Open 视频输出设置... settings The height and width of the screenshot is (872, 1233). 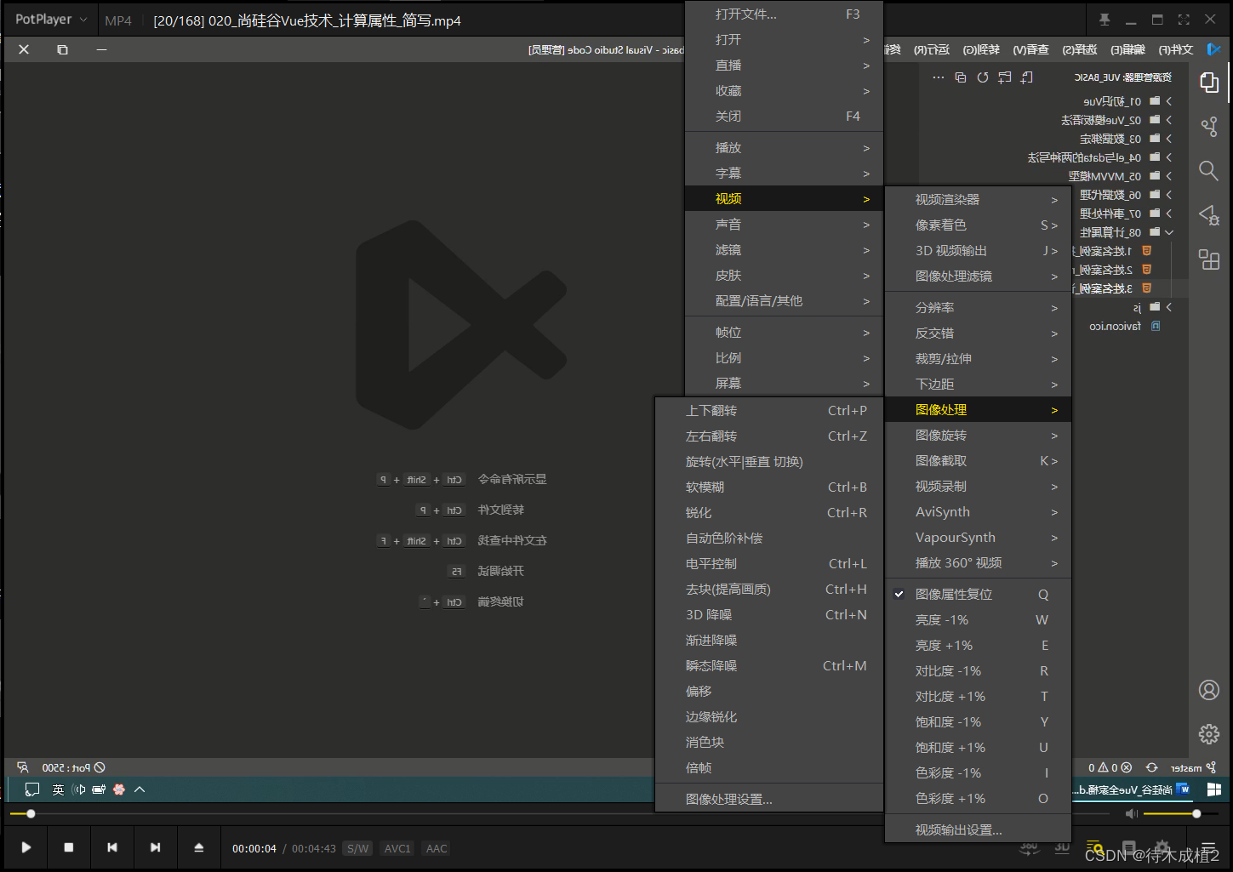978,830
